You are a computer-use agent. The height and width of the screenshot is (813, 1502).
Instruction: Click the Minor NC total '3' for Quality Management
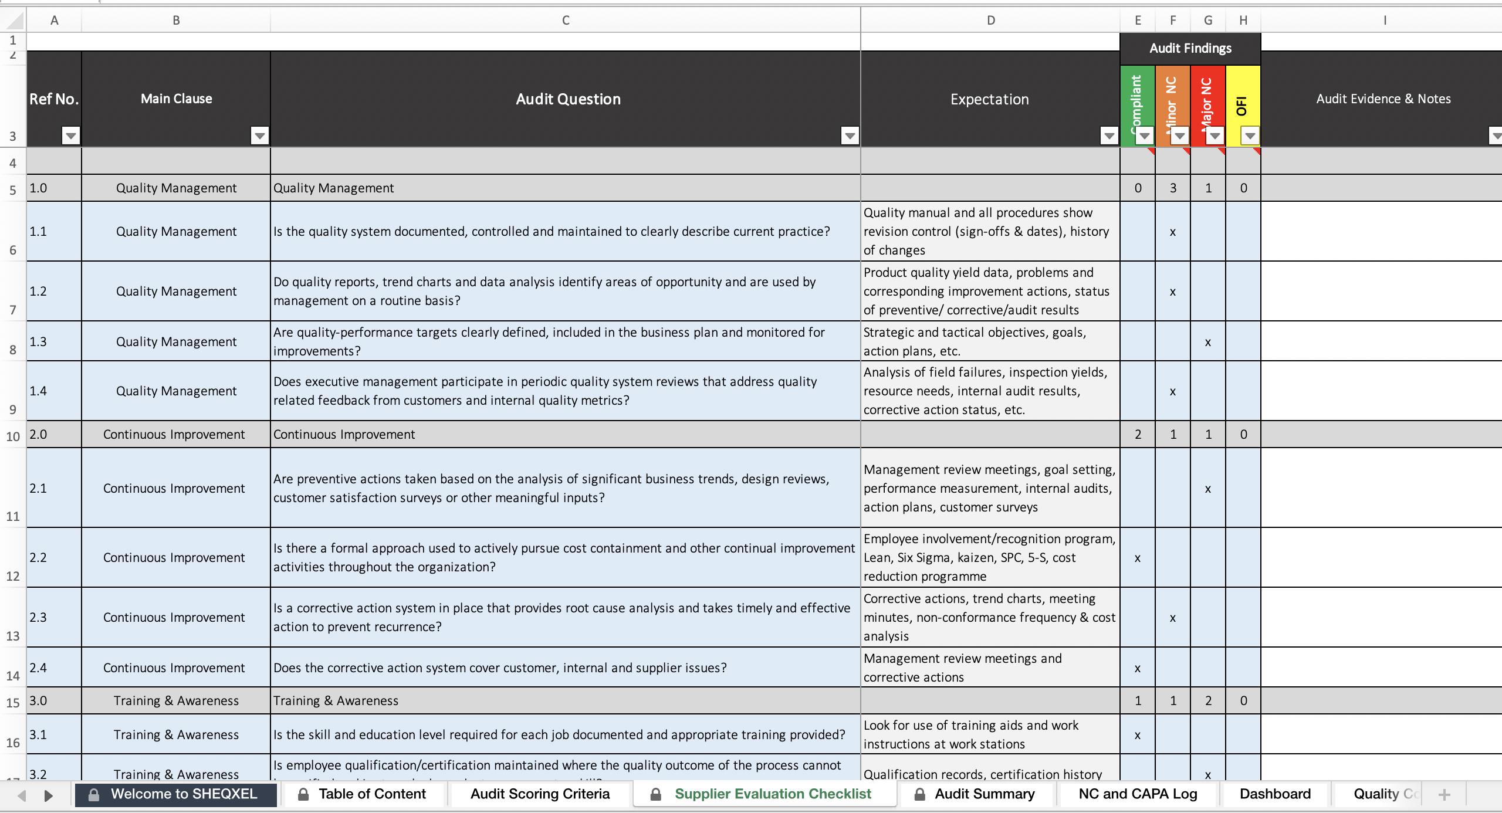pyautogui.click(x=1173, y=188)
